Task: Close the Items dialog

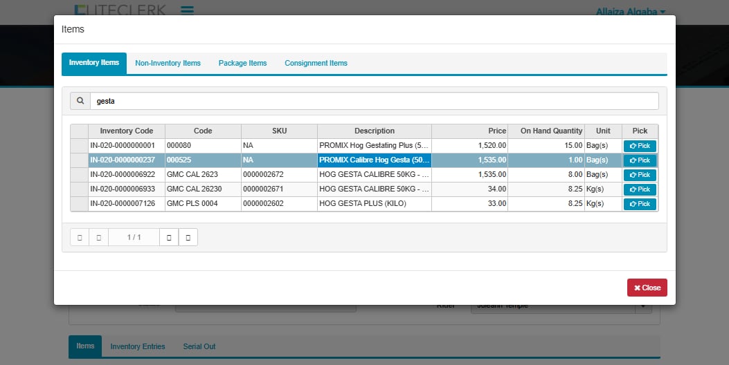Action: (x=647, y=288)
